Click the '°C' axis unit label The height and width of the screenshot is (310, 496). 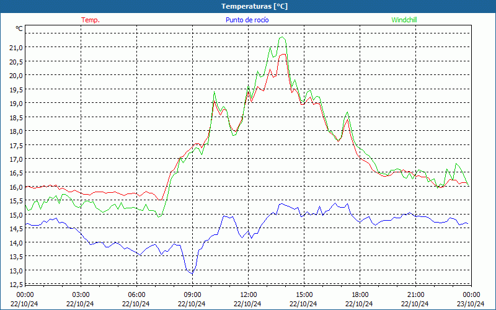pyautogui.click(x=19, y=29)
